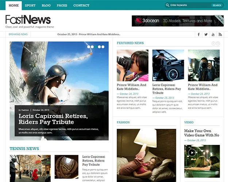The width and height of the screenshot is (228, 182).
Task: Open the BLOG menu item
Action: click(x=46, y=5)
